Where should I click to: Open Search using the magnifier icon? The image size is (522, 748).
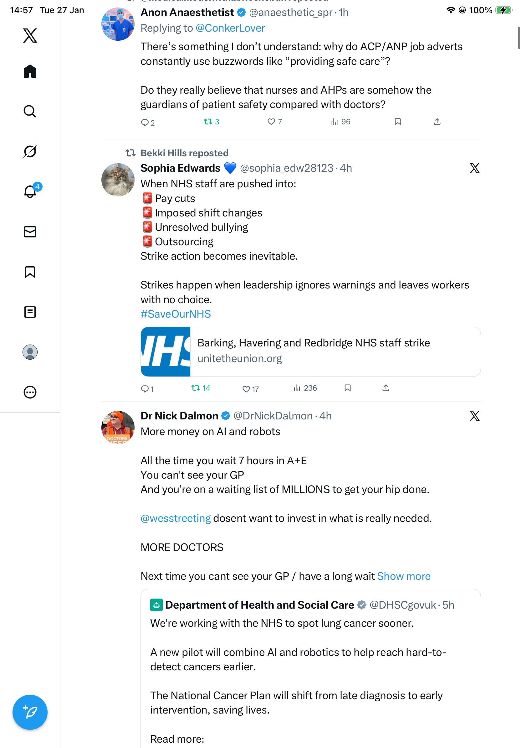click(x=30, y=111)
